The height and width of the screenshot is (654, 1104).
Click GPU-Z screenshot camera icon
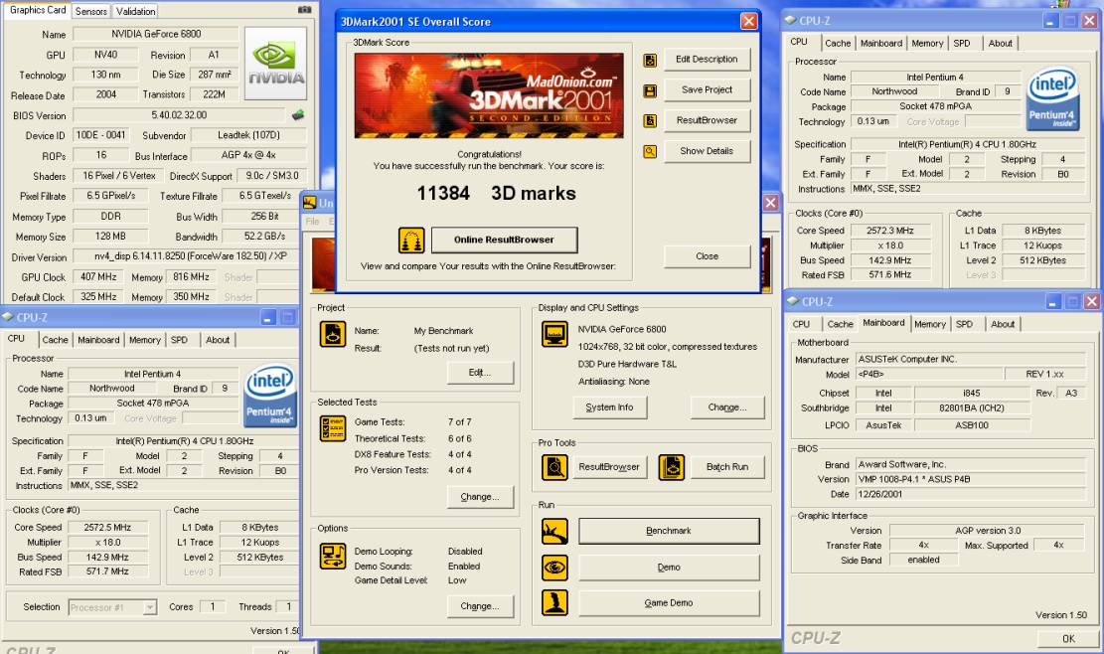click(304, 10)
